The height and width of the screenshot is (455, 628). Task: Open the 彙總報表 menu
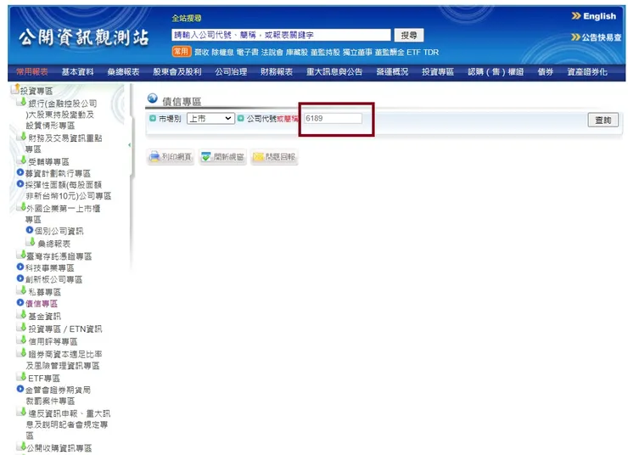click(123, 71)
